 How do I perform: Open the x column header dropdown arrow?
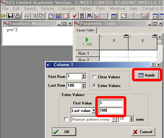(126, 36)
